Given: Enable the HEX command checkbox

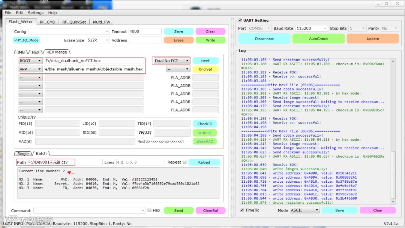Looking at the screenshot, I should (x=149, y=210).
